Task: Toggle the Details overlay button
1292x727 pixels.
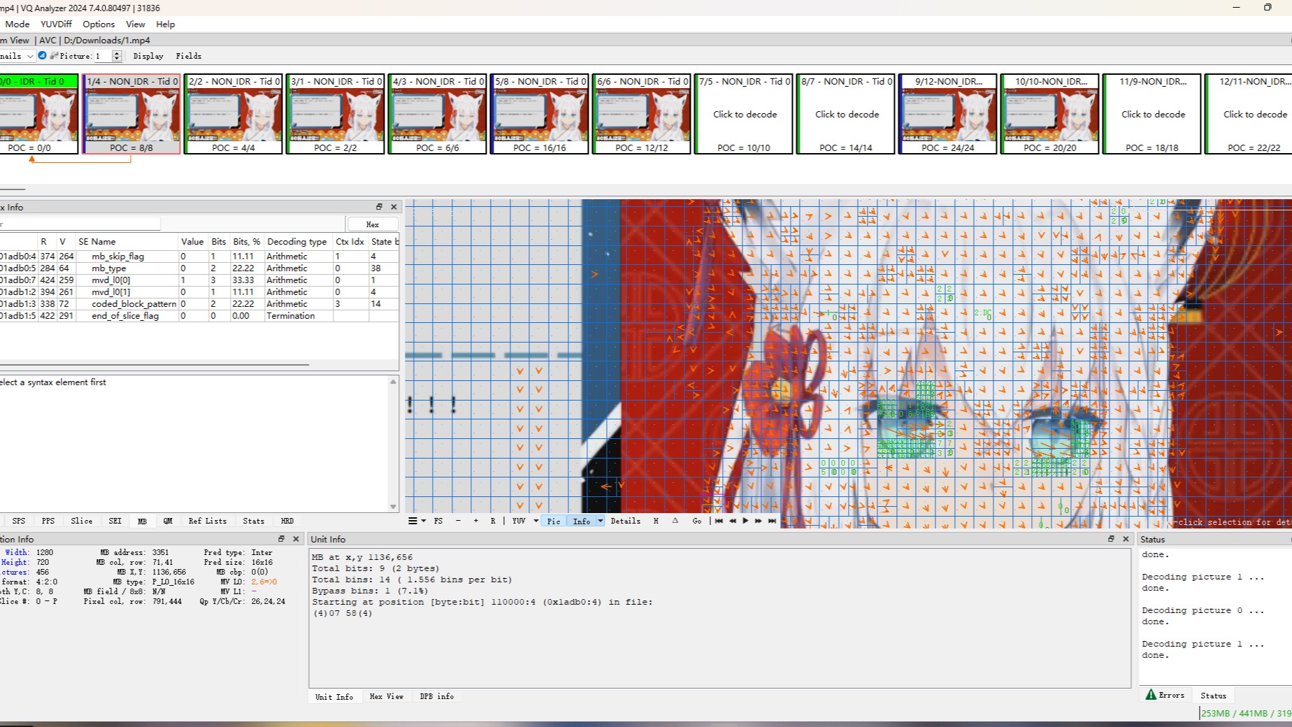Action: (625, 521)
